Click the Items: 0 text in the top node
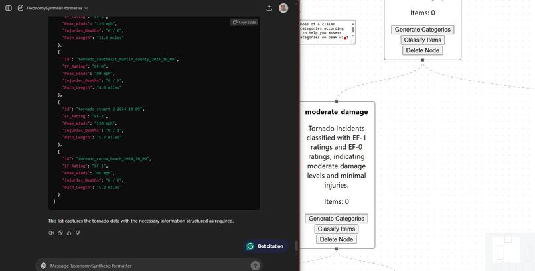 422,13
